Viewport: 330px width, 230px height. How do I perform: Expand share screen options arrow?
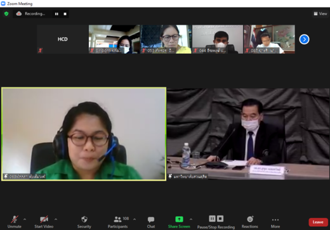[x=191, y=219]
